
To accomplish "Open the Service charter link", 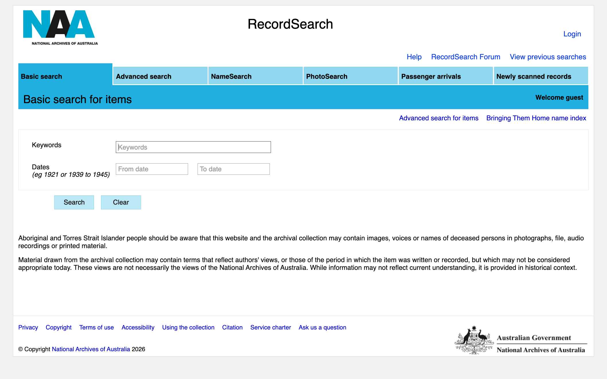I will [x=271, y=327].
